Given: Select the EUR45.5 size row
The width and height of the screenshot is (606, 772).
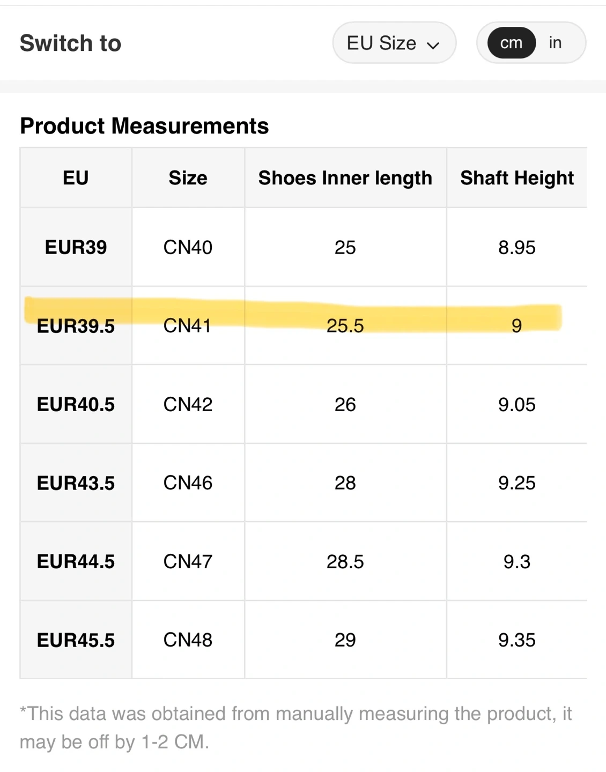Looking at the screenshot, I should click(x=76, y=640).
